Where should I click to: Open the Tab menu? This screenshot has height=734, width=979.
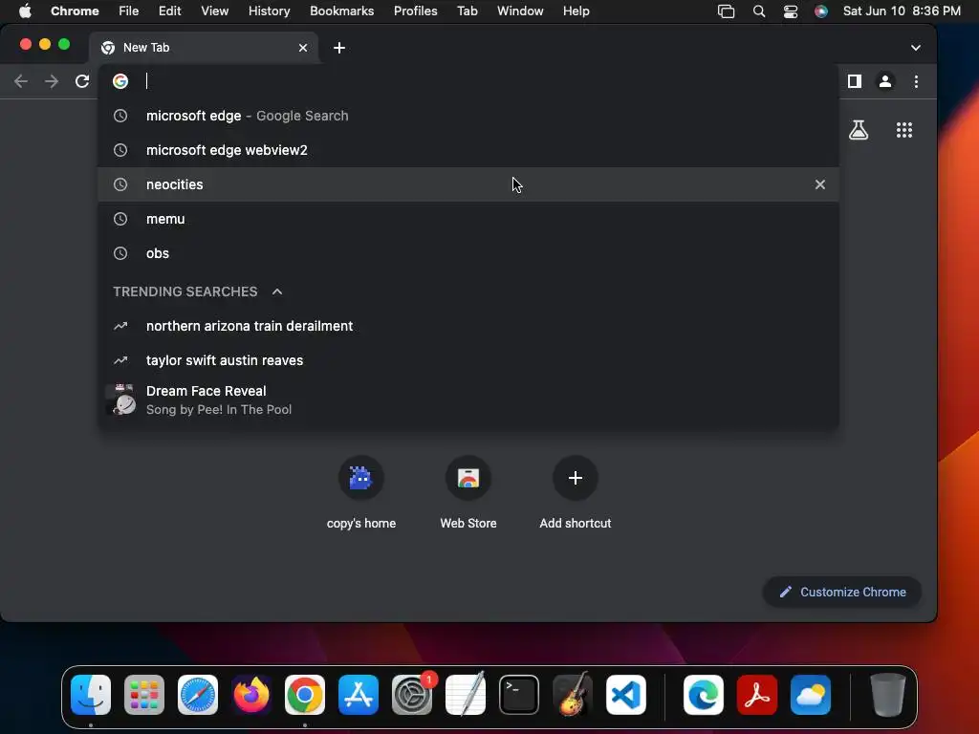(x=467, y=11)
